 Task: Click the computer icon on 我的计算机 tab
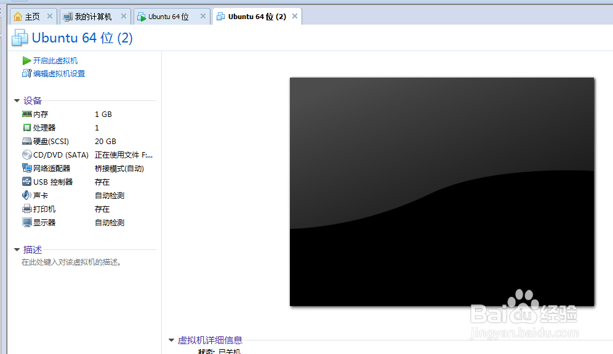(x=68, y=17)
